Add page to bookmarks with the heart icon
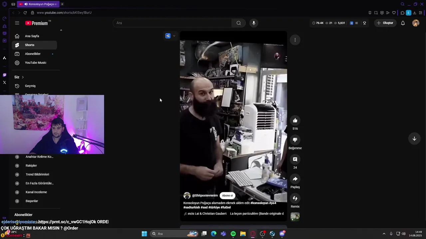 pyautogui.click(x=394, y=13)
